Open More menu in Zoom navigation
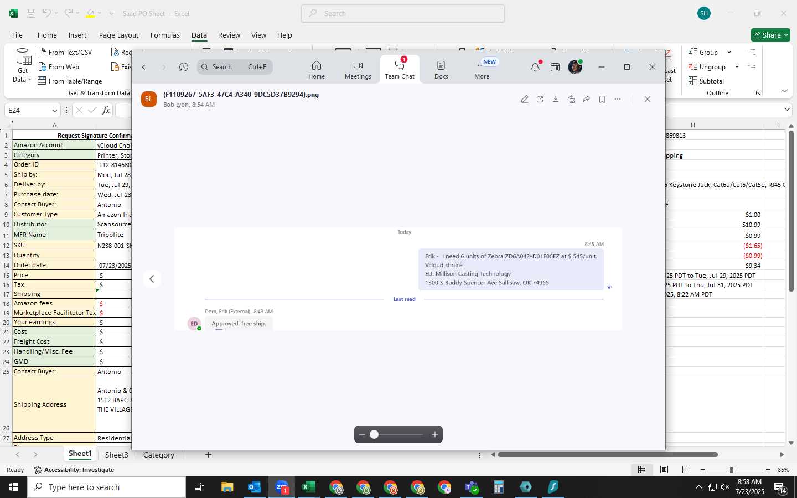The width and height of the screenshot is (797, 498). 482,70
